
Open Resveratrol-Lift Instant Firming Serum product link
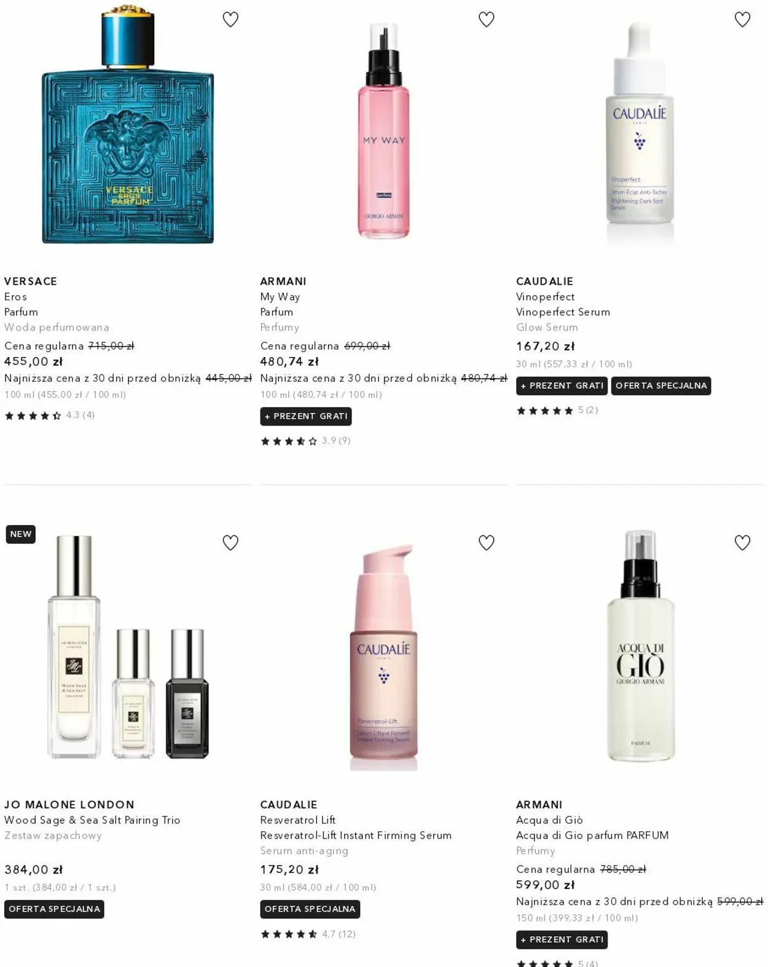(356, 835)
